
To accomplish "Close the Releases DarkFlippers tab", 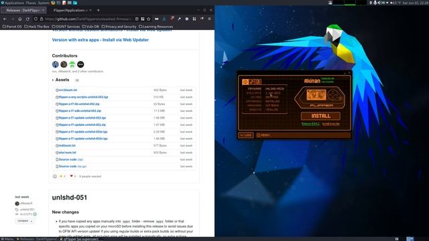I will pyautogui.click(x=43, y=11).
